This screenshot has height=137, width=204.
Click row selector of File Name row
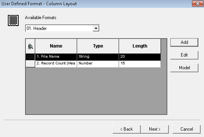point(30,57)
